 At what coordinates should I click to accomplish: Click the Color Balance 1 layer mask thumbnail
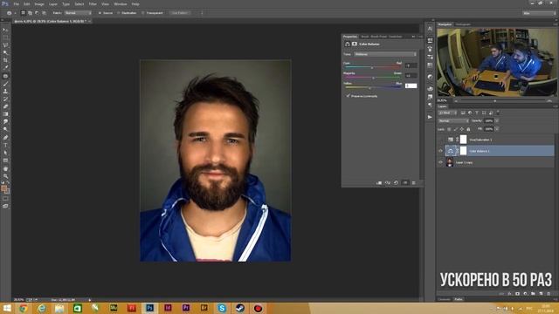(x=463, y=151)
